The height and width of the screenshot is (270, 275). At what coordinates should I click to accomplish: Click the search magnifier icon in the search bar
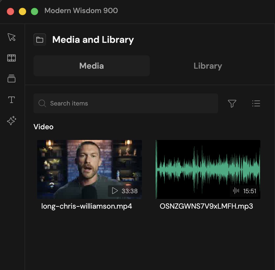pyautogui.click(x=42, y=103)
